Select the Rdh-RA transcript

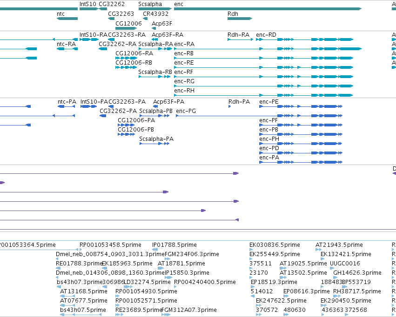pyautogui.click(x=240, y=40)
